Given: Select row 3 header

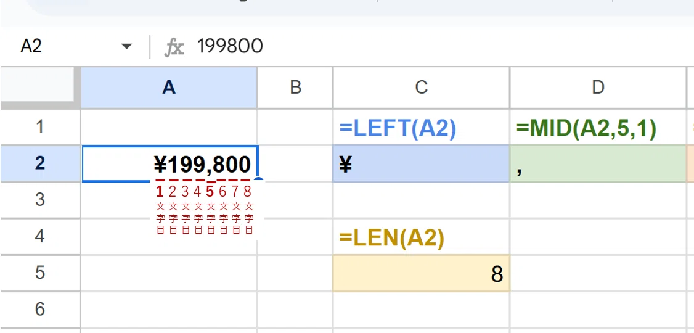Looking at the screenshot, I should pyautogui.click(x=40, y=200).
